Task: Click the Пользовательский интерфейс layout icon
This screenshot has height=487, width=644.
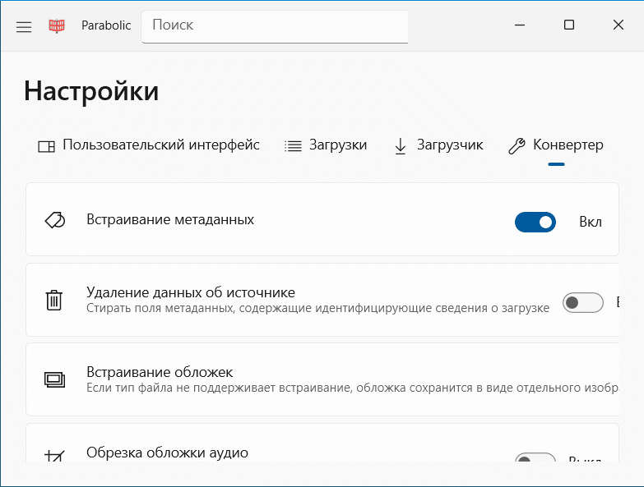Action: (x=47, y=146)
